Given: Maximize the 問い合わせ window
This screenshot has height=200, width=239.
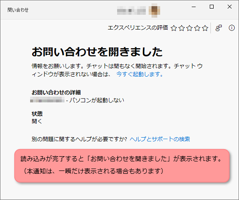Looking at the screenshot, I should pos(212,7).
